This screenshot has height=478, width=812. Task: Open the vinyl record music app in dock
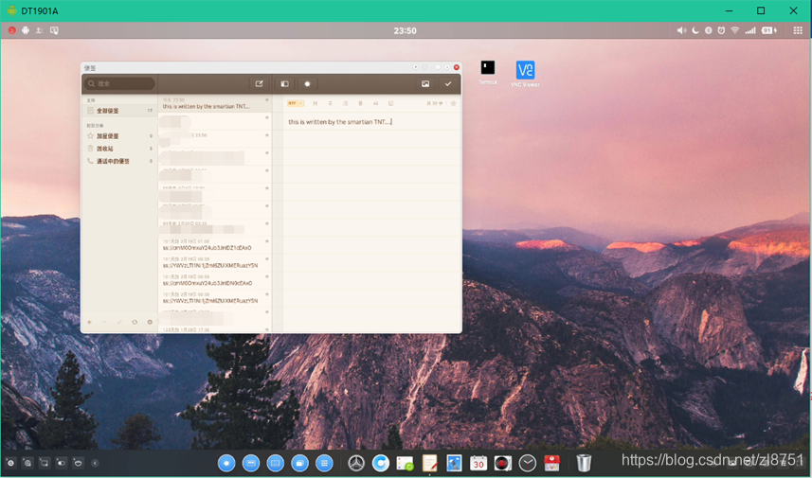pyautogui.click(x=502, y=463)
